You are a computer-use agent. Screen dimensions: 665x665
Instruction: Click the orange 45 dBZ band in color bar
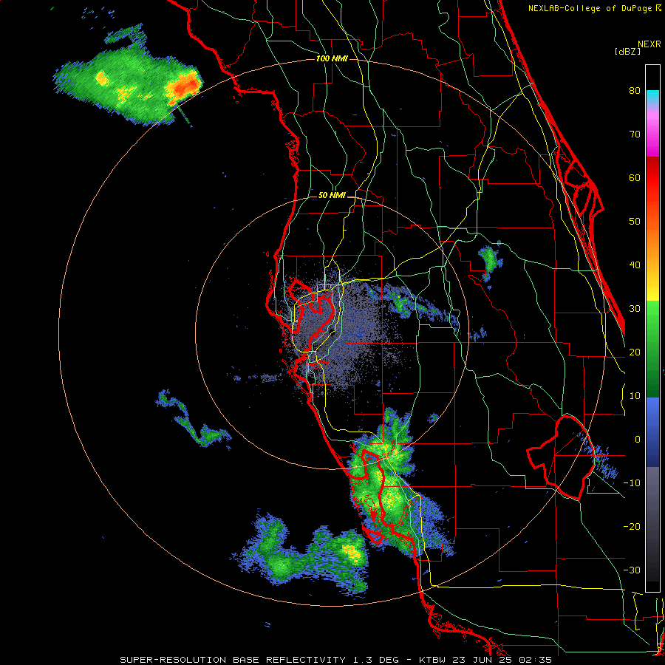652,243
